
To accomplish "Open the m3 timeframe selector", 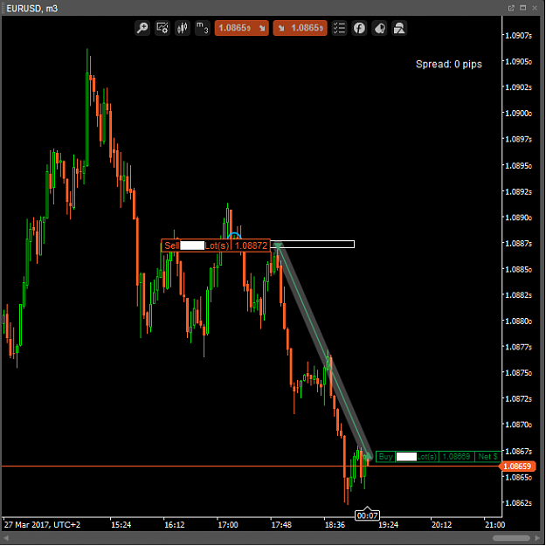I will 203,28.
